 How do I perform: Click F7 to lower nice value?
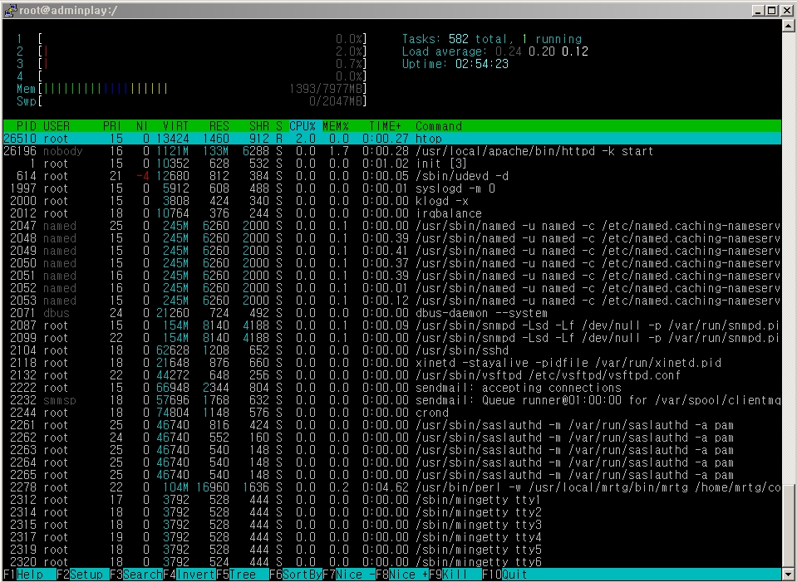click(341, 574)
